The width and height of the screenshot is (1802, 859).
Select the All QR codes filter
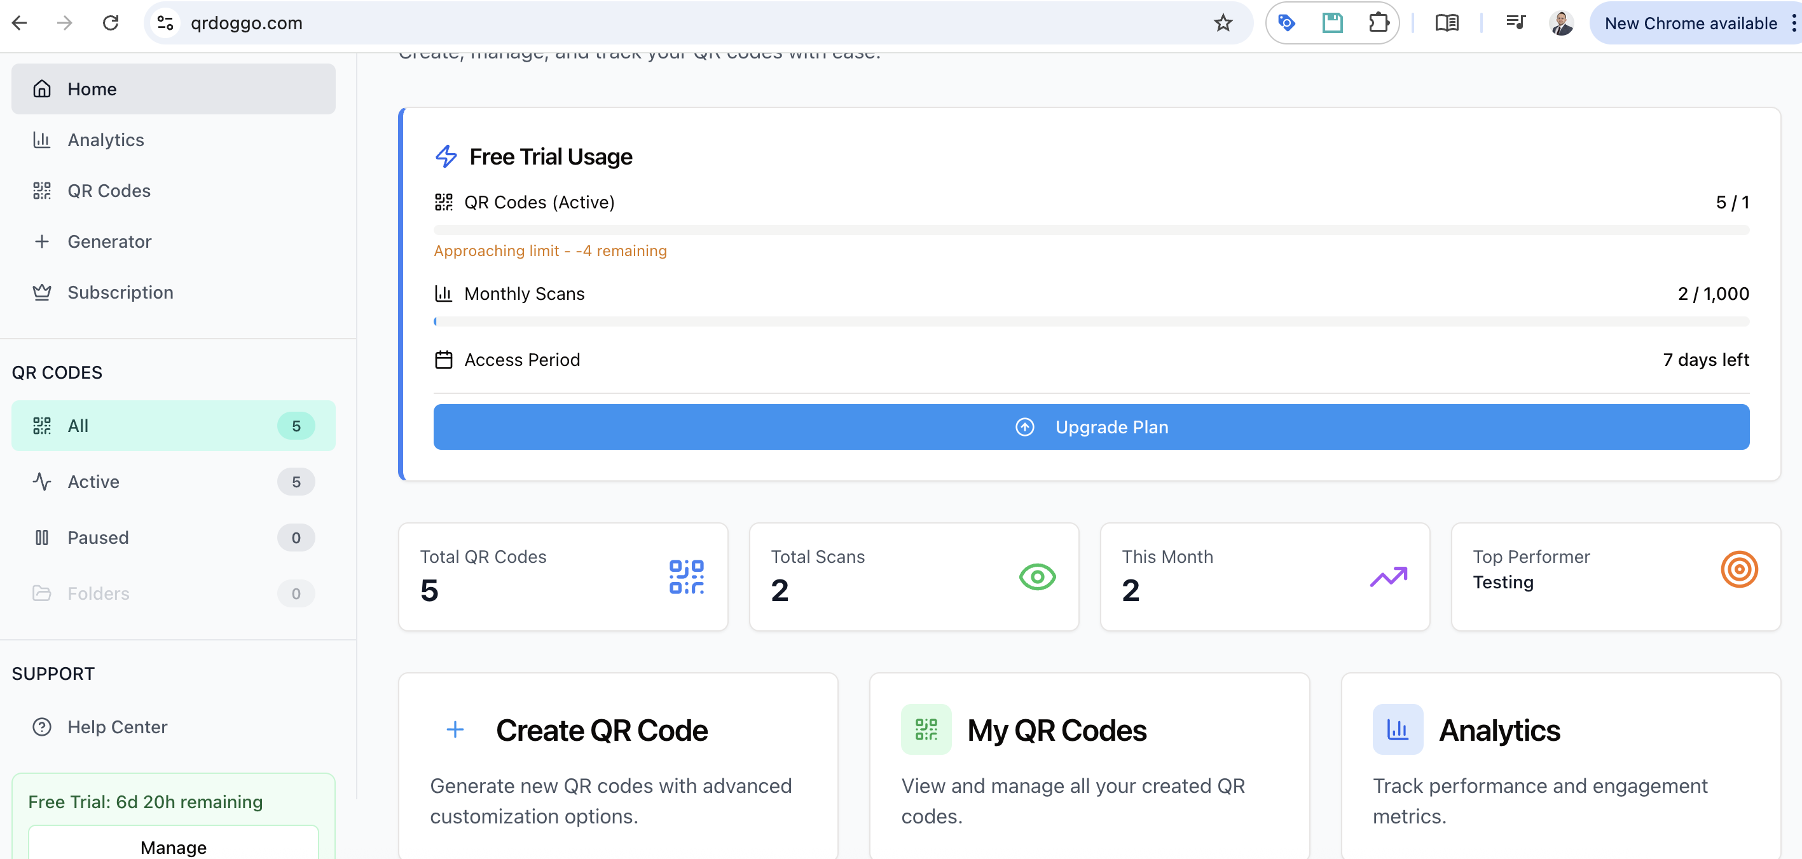174,426
